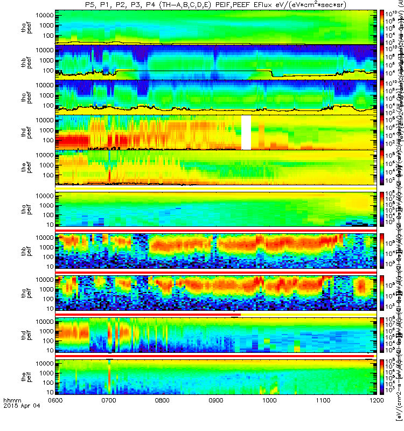Screen dimensions: 404x431
Task: Select the the peef electron spectrogram panel
Action: click(216, 168)
